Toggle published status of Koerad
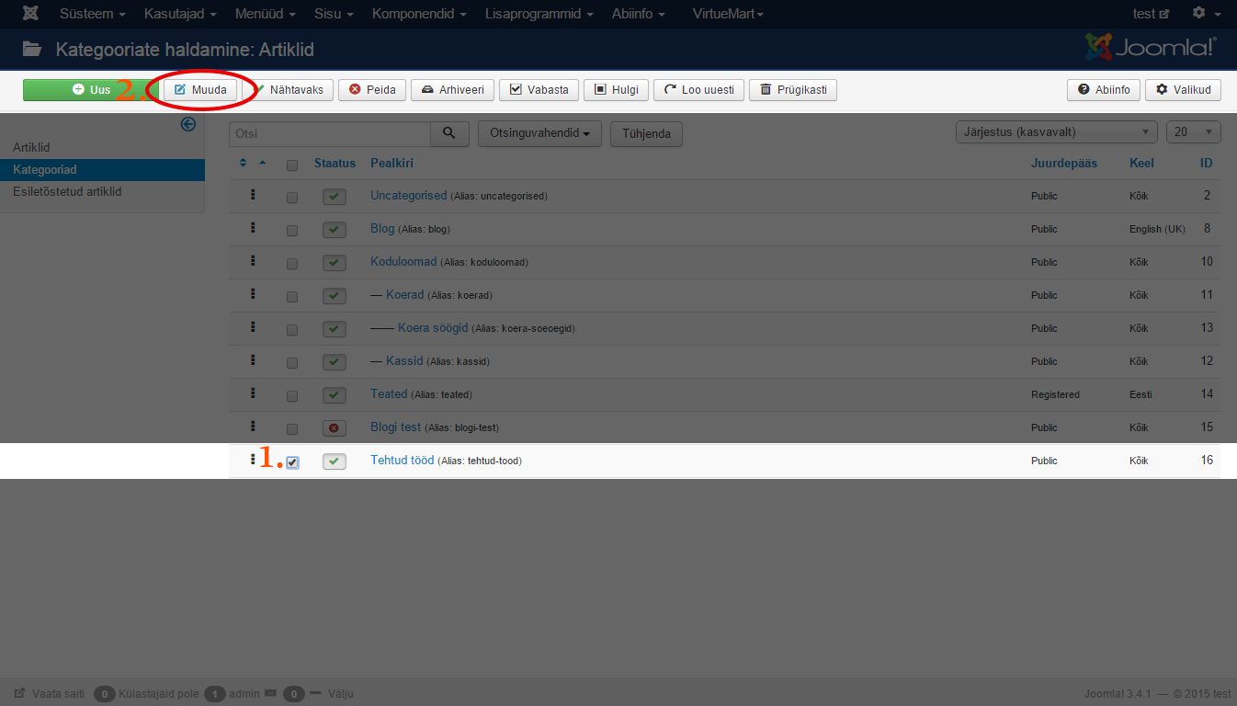This screenshot has width=1237, height=706. click(335, 296)
